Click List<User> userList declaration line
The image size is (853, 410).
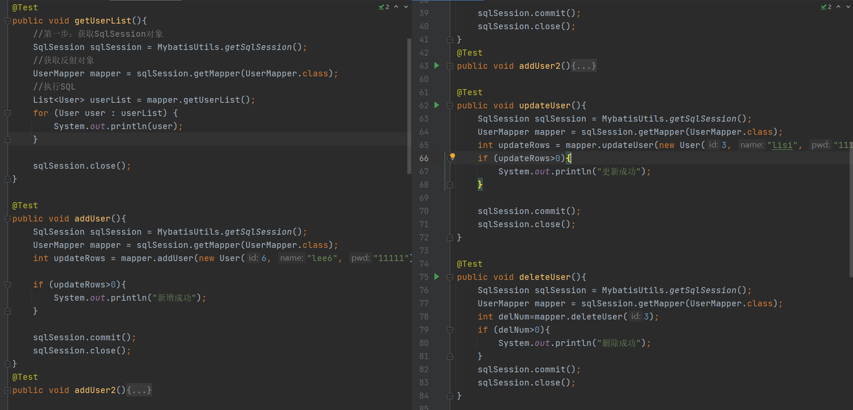click(x=144, y=100)
